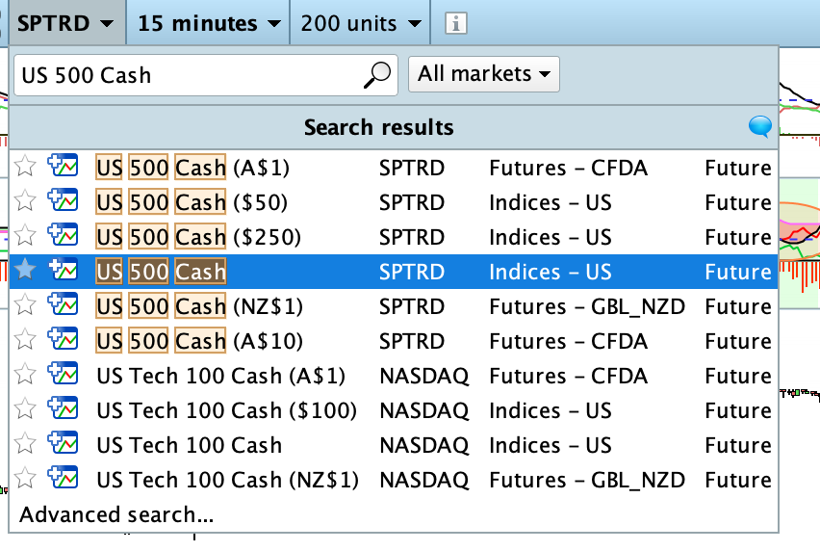Open new chart icon for US 500 Cash (A$1)
The height and width of the screenshot is (551, 820).
click(x=64, y=168)
